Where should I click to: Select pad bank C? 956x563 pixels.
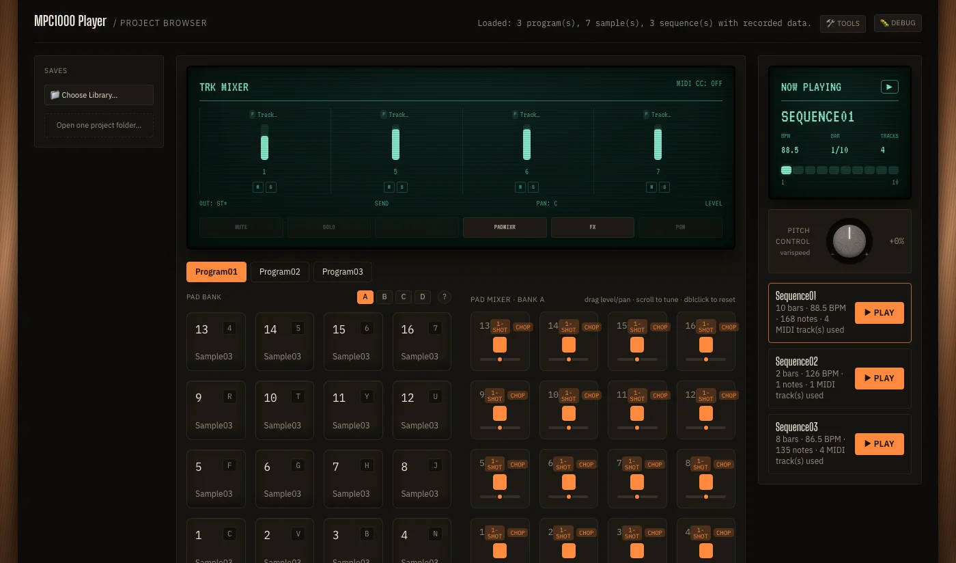(x=404, y=297)
